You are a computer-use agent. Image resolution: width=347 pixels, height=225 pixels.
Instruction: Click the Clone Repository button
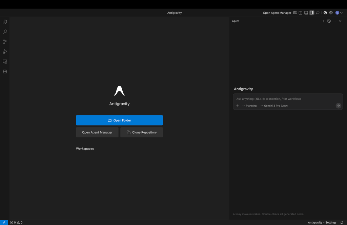pos(142,132)
